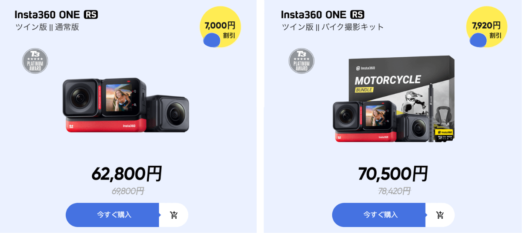The image size is (522, 233).
Task: Open the standard Twin Edition camera image
Action: point(126,105)
